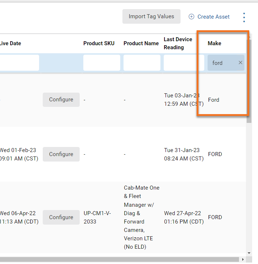The image size is (258, 264).
Task: Sort by the Product Name column header
Action: (x=141, y=43)
